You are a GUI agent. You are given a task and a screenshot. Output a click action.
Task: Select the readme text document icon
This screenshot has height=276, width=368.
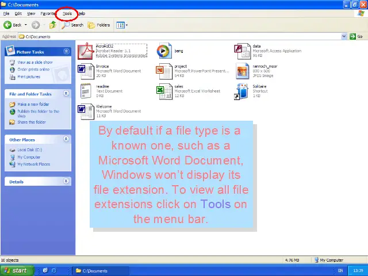coord(86,91)
